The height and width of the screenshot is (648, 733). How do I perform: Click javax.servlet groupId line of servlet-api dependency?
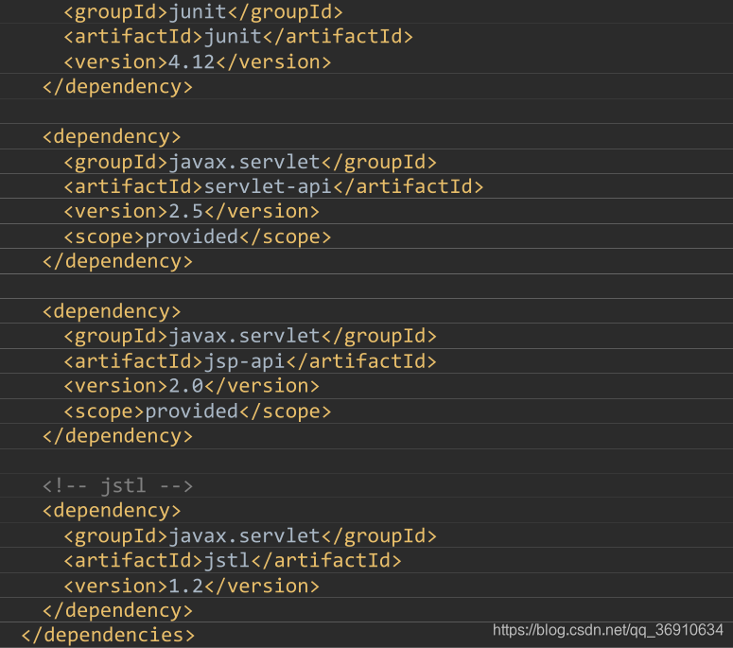click(x=250, y=162)
